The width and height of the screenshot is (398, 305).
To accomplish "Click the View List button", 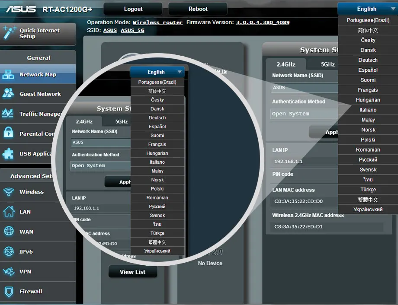I will tap(132, 272).
